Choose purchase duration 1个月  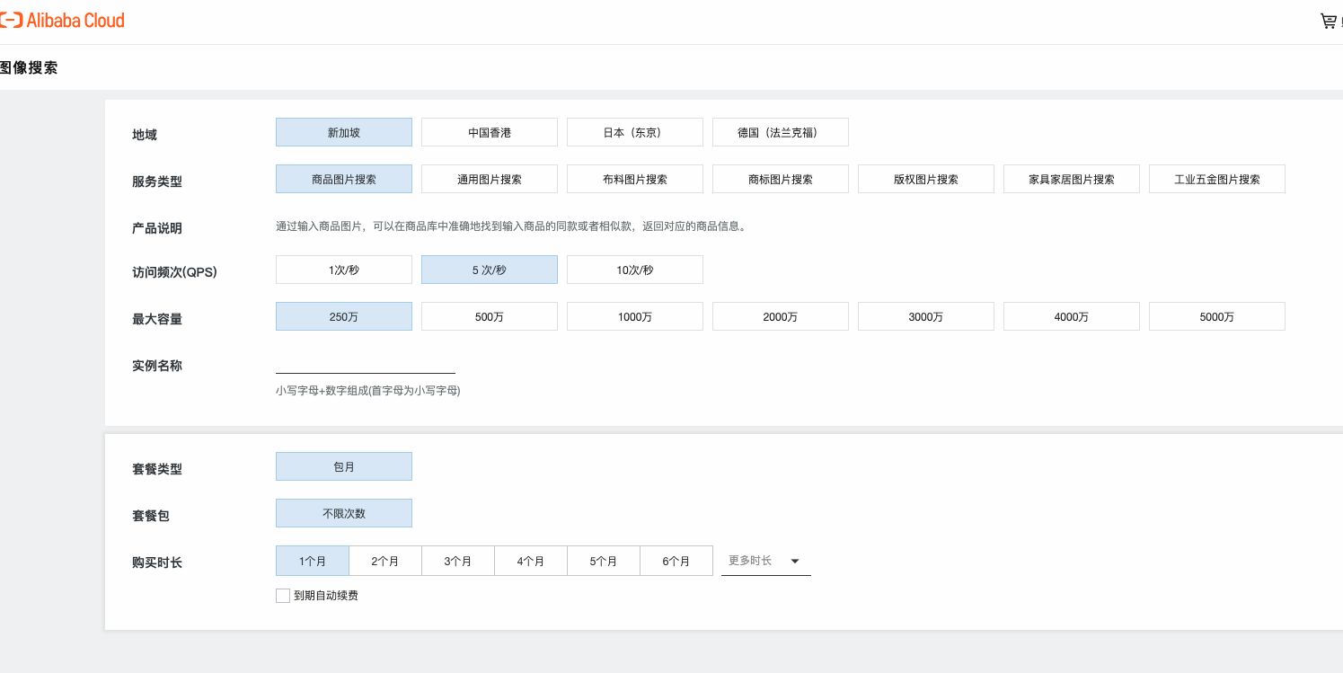click(313, 561)
